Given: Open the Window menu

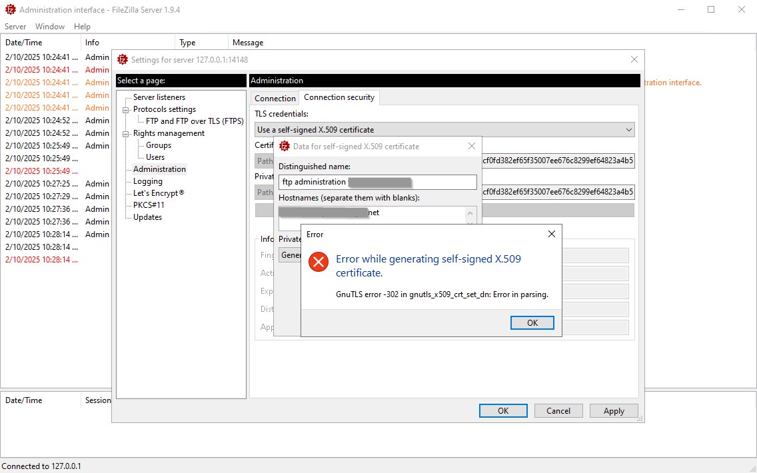Looking at the screenshot, I should 50,27.
